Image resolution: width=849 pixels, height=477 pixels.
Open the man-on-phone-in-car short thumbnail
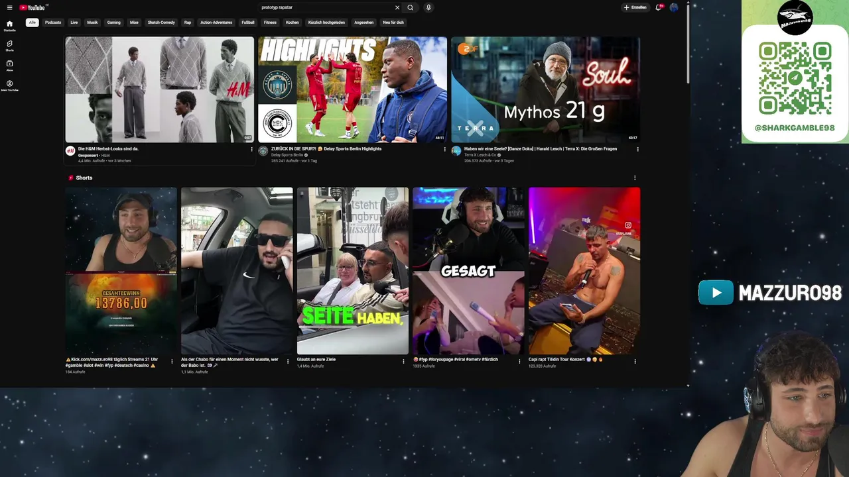tap(237, 271)
